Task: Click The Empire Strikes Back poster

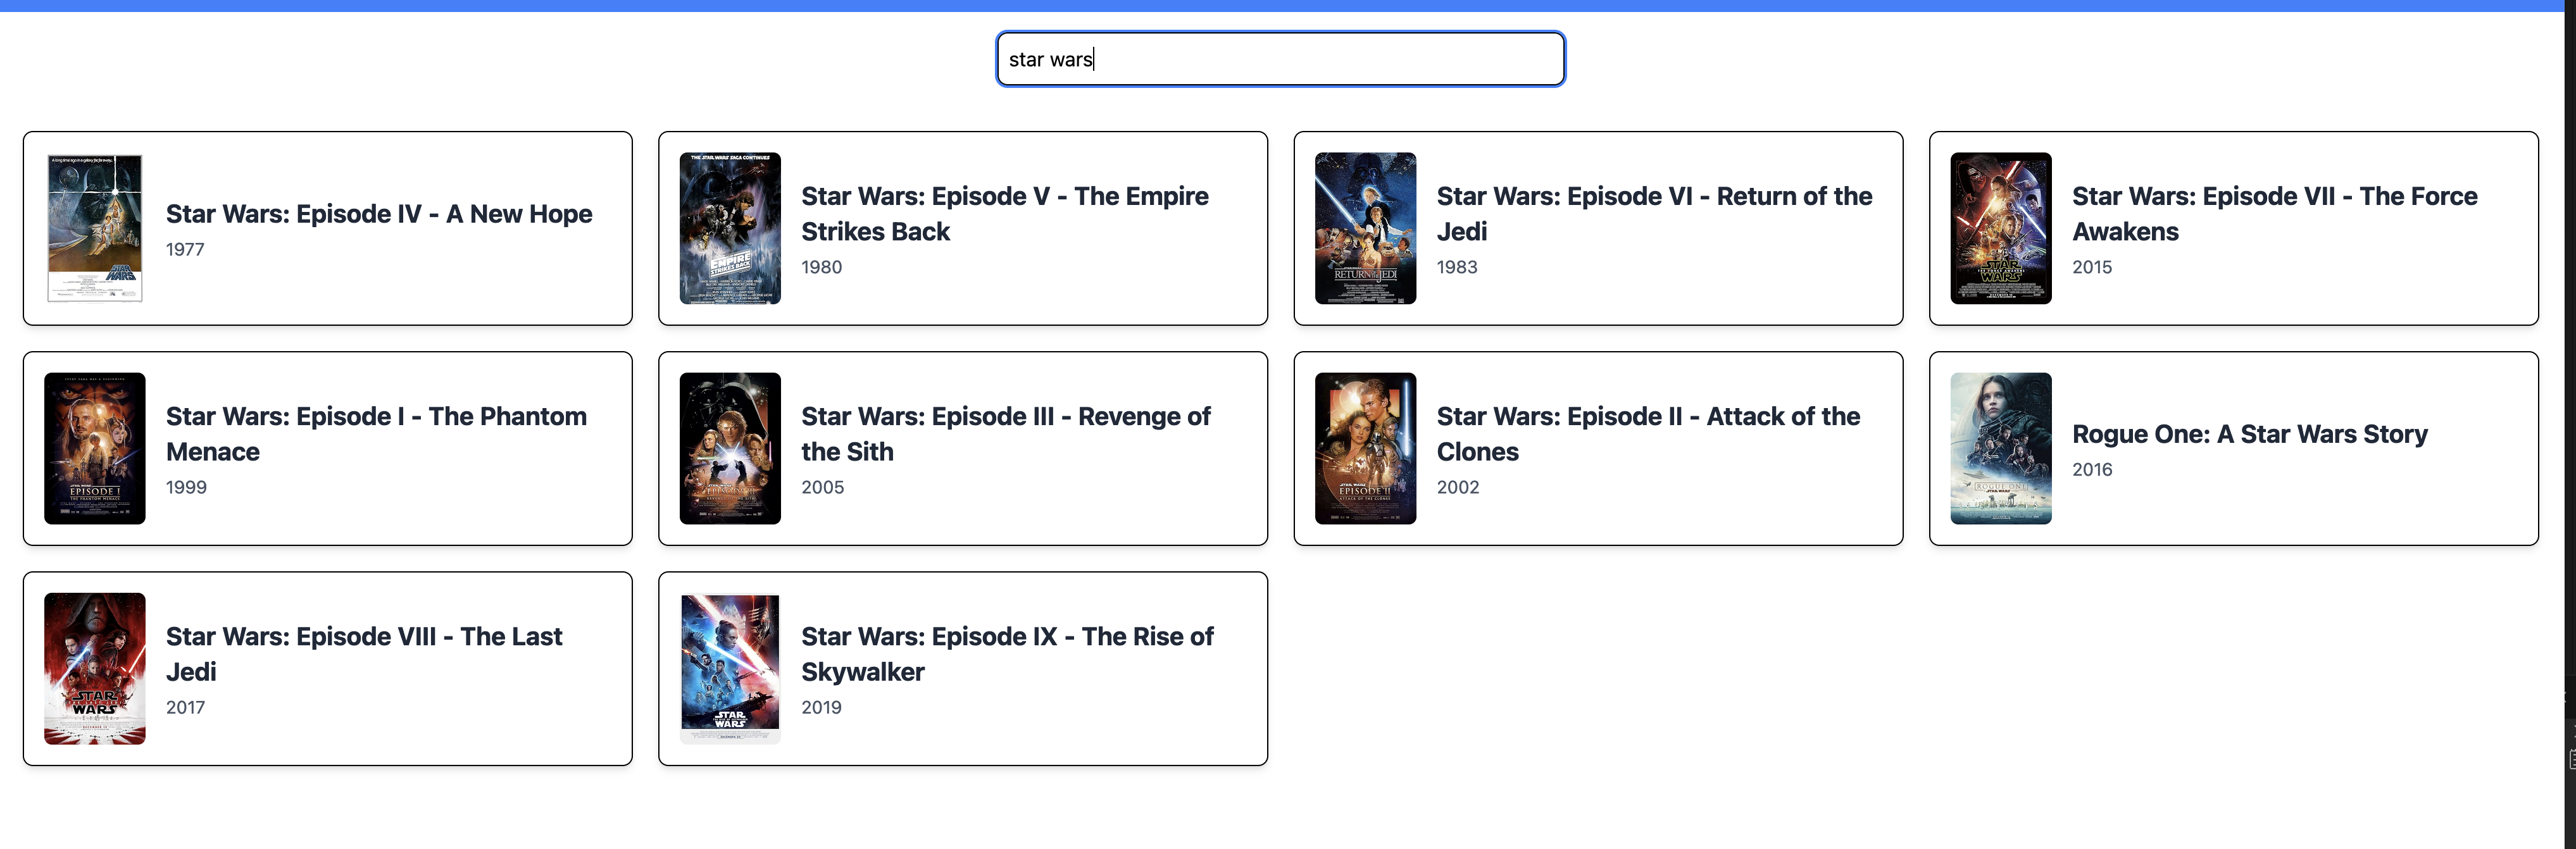Action: click(730, 228)
